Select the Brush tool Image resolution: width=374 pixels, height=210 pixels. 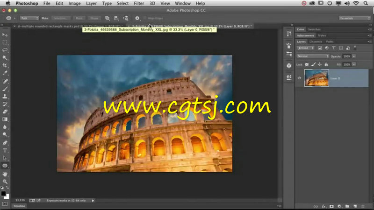[5, 89]
